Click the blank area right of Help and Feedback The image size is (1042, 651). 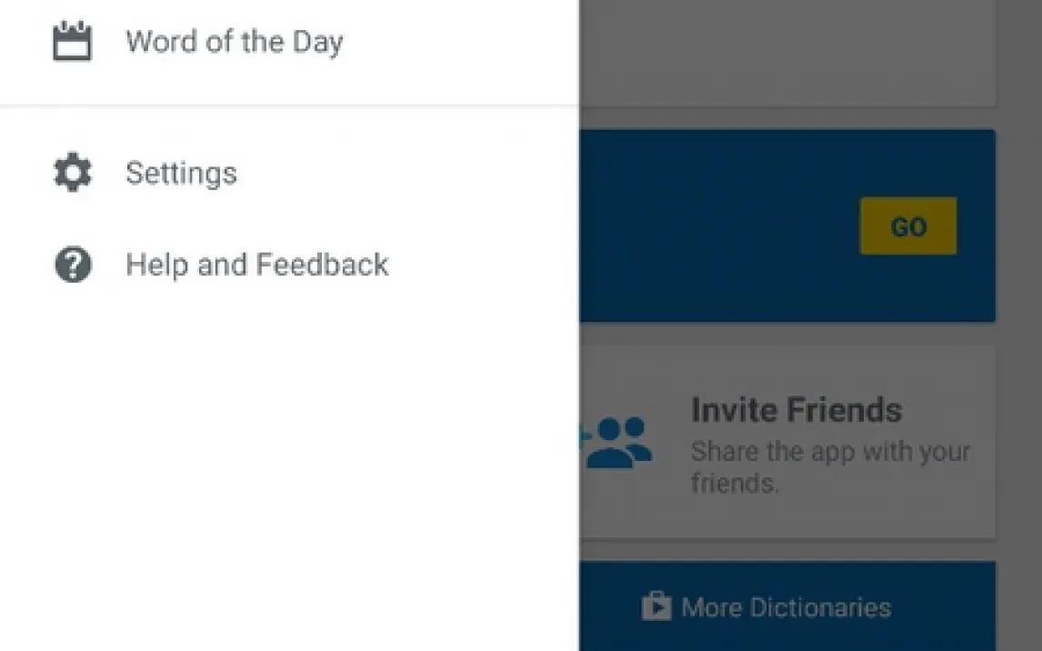(x=482, y=265)
